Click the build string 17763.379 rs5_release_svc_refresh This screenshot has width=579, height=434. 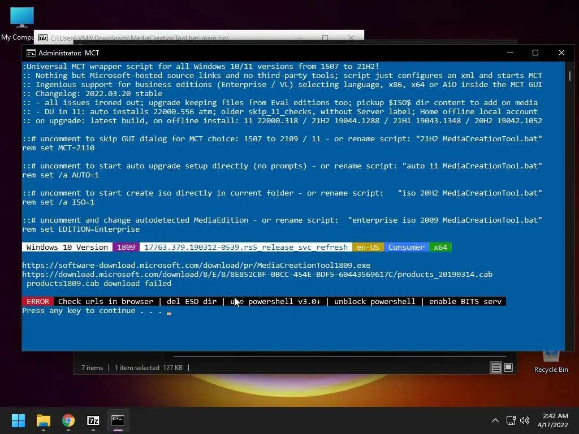pyautogui.click(x=246, y=248)
